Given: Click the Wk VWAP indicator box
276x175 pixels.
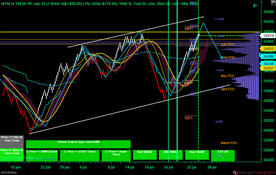Looking at the screenshot, I should pos(171,155).
